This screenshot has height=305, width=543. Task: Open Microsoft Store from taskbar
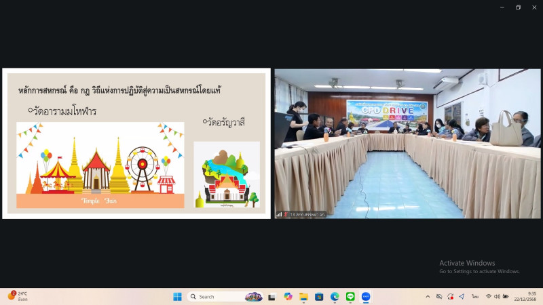[319, 297]
